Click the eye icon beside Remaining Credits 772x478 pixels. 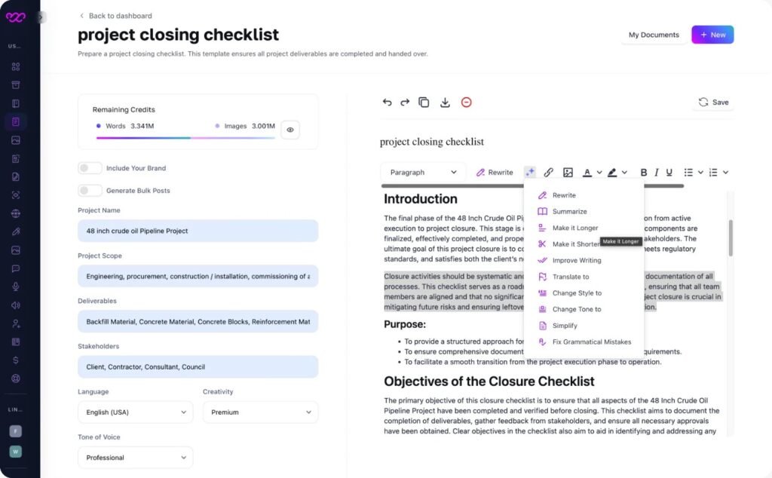pyautogui.click(x=289, y=130)
